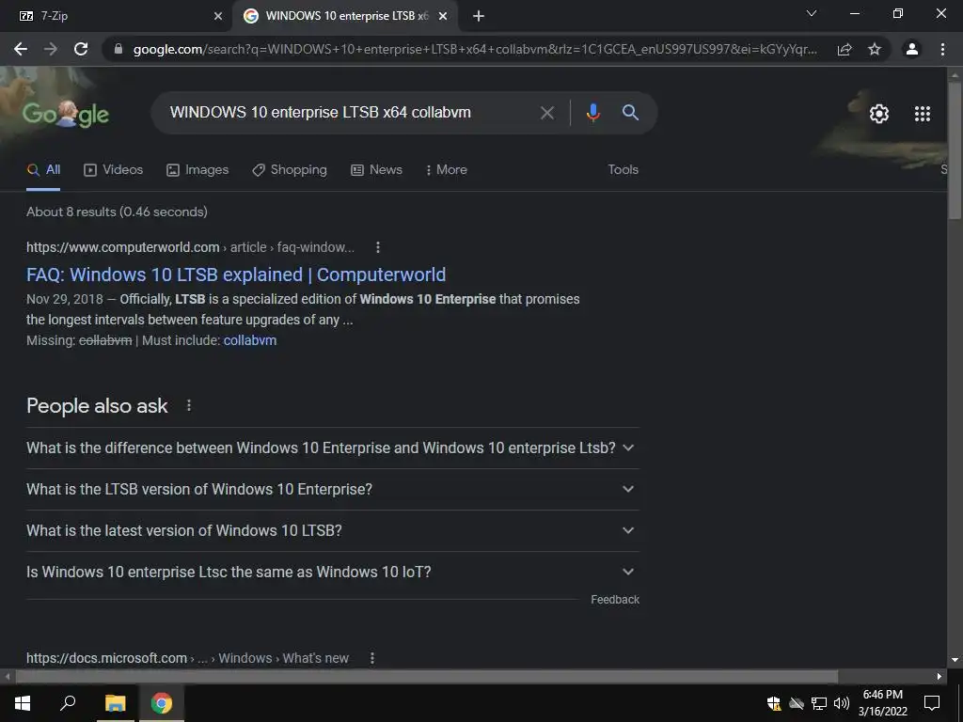Click Chrome icon in taskbar

click(x=162, y=703)
